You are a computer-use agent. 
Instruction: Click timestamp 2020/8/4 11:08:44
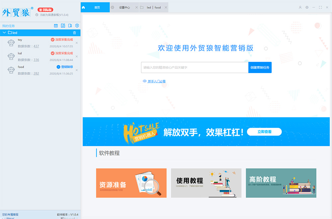(x=61, y=60)
